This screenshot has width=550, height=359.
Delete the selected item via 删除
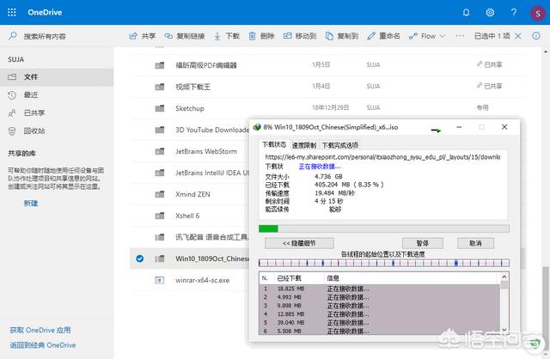point(261,36)
